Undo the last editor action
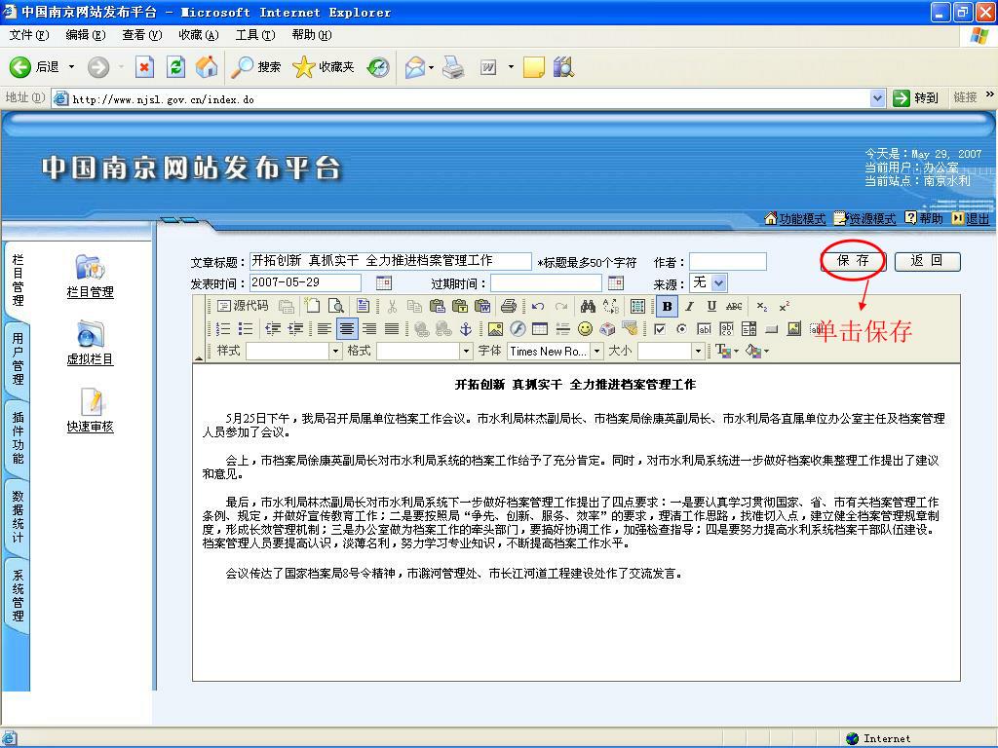998x748 pixels. (538, 306)
